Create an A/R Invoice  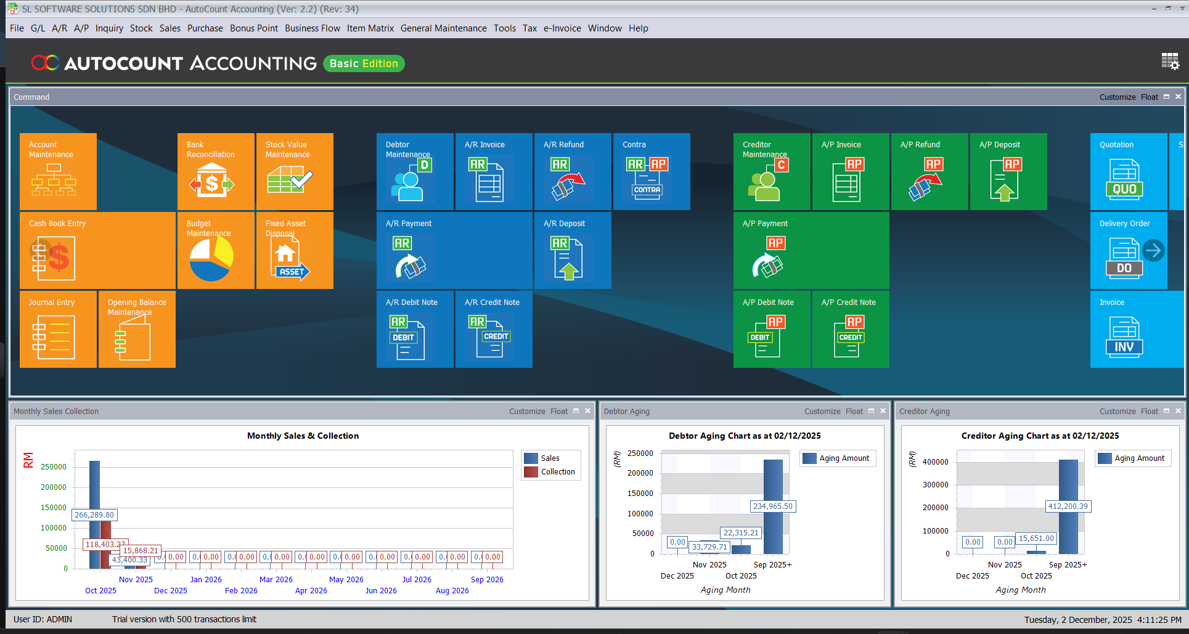(x=492, y=171)
